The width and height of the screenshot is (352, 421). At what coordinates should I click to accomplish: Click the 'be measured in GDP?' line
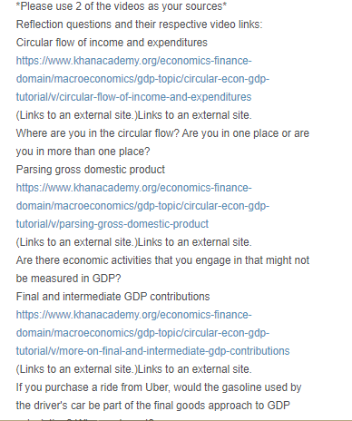pos(68,279)
